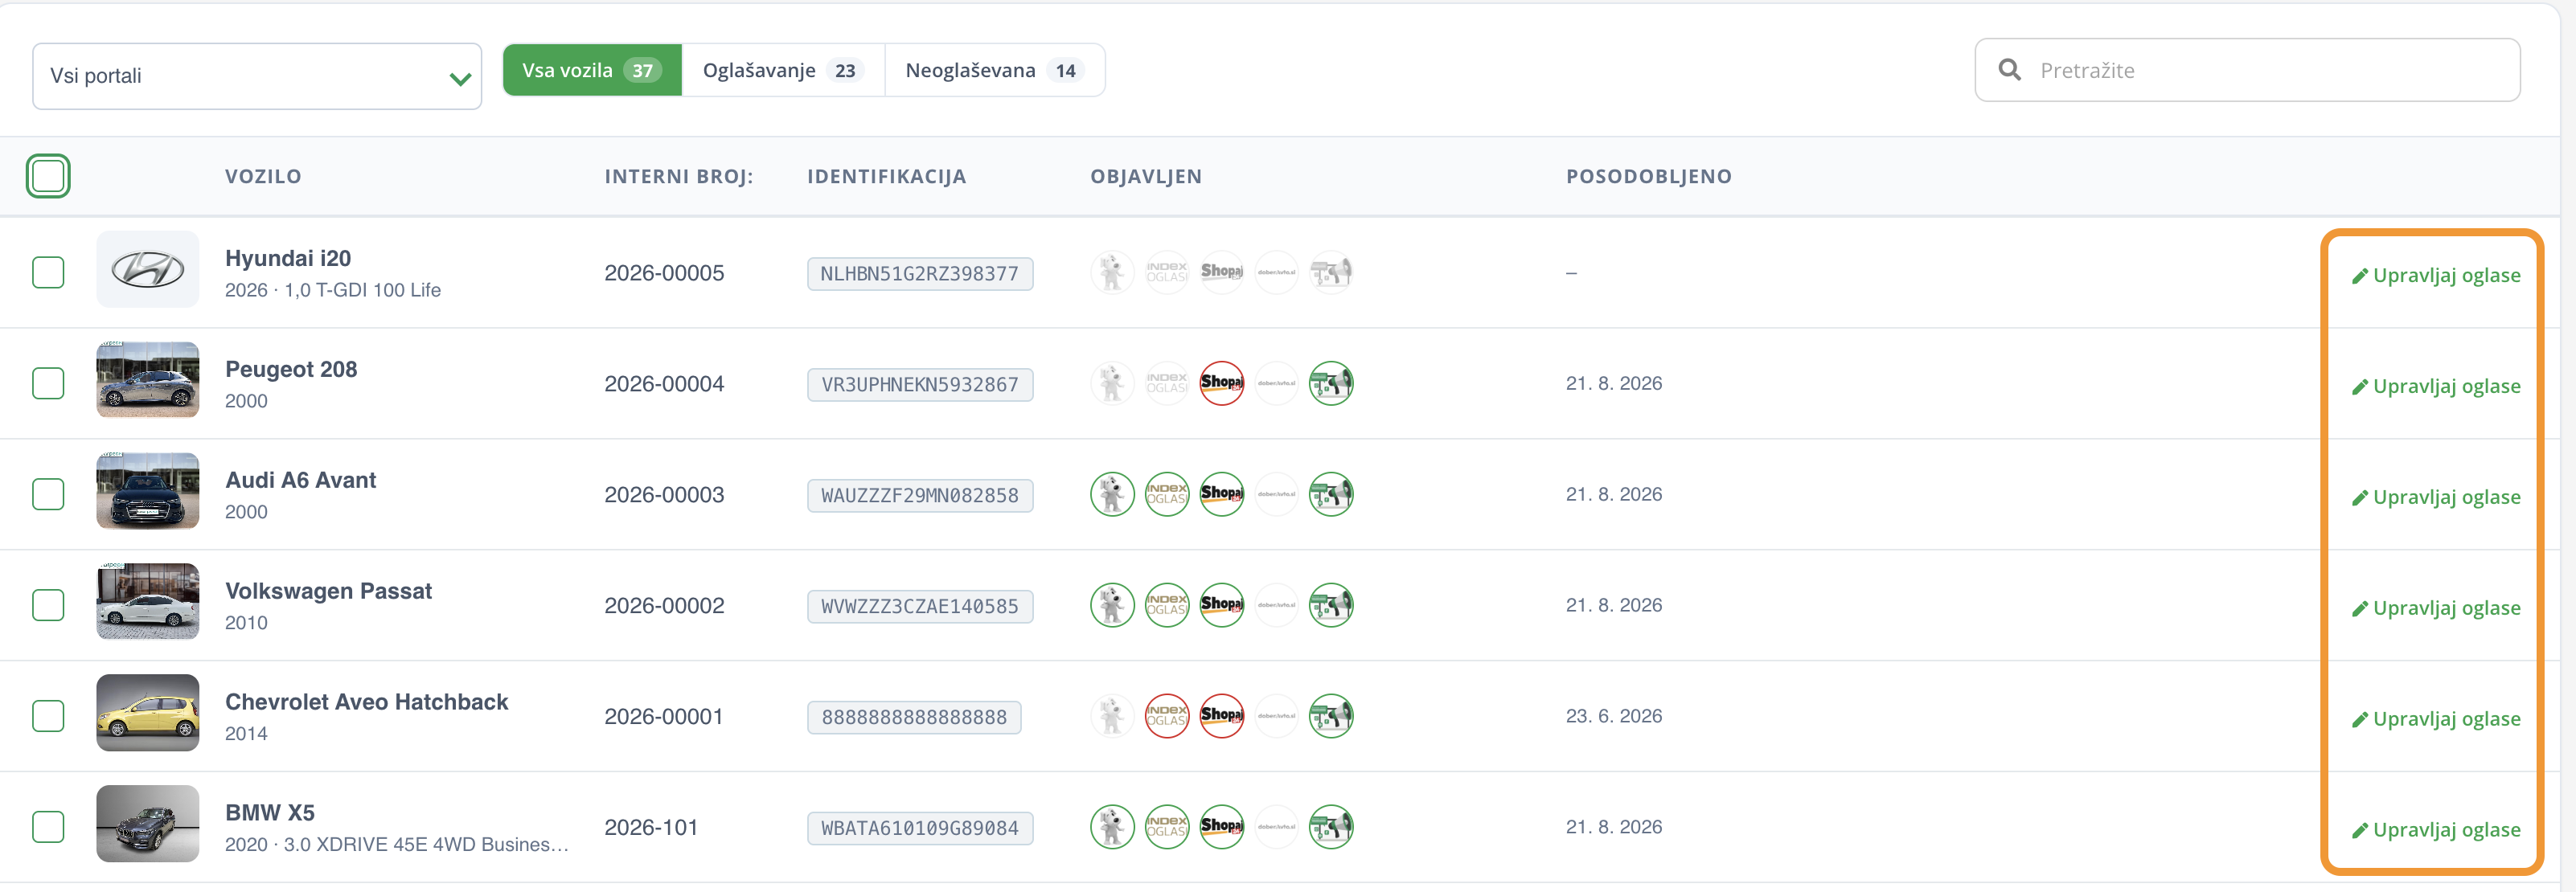Click the dog mascot icon for Audi A6 Avant
This screenshot has width=2576, height=892.
(x=1112, y=494)
